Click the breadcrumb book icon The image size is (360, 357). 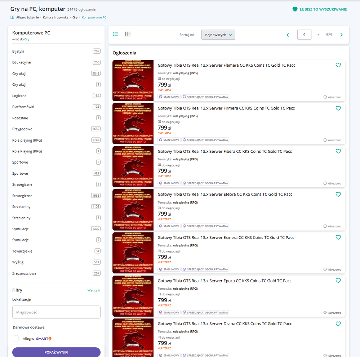(12, 17)
